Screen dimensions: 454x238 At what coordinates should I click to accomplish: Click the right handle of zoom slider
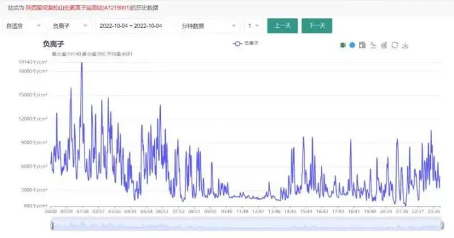[x=443, y=225]
